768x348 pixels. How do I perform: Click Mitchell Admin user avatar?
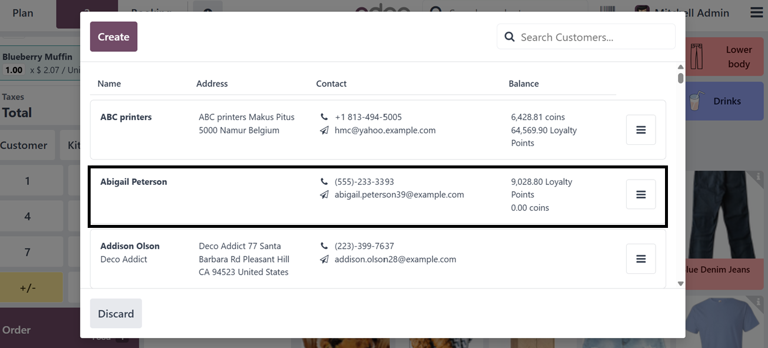click(x=642, y=12)
